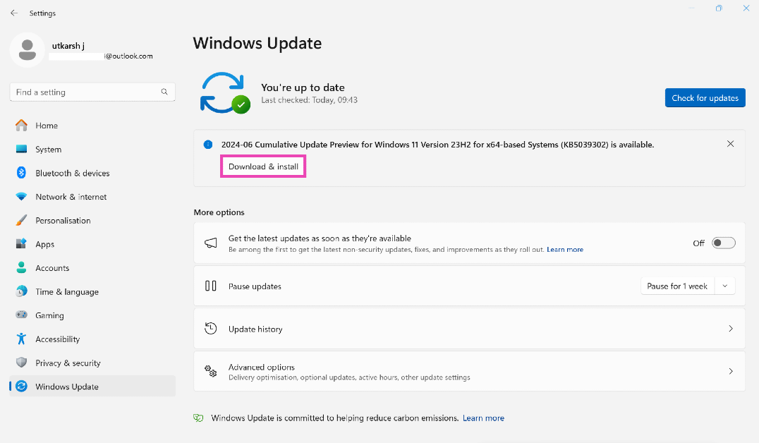Expand the Update history chevron
The width and height of the screenshot is (759, 443).
click(731, 329)
